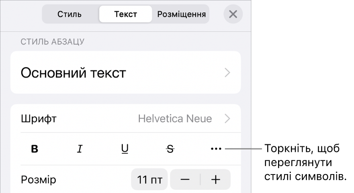Screen dimensions: 354x193
Task: Tap the 11 пт font size field
Action: click(x=149, y=180)
